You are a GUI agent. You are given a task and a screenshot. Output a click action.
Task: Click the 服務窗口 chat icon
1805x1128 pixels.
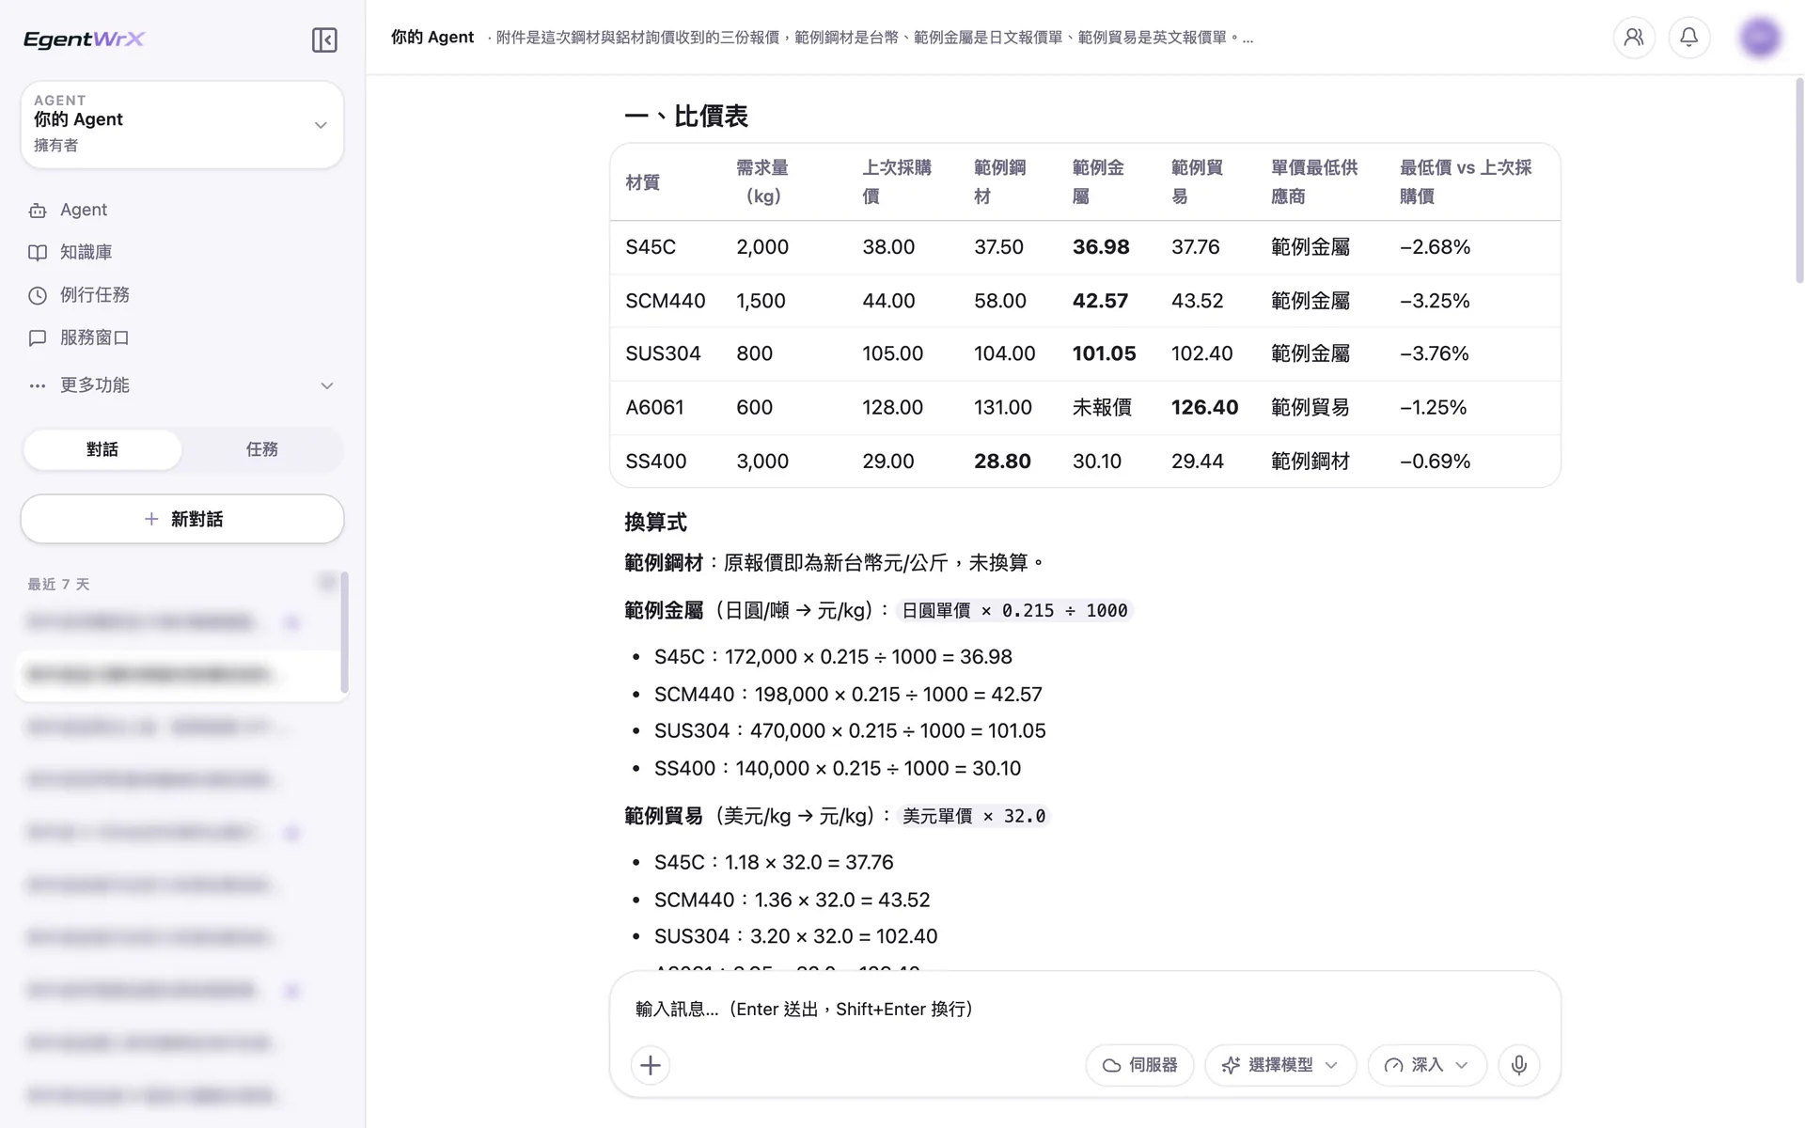coord(38,337)
